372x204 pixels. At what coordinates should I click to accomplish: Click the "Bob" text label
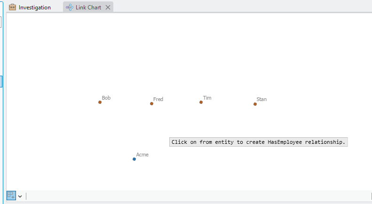(x=106, y=98)
